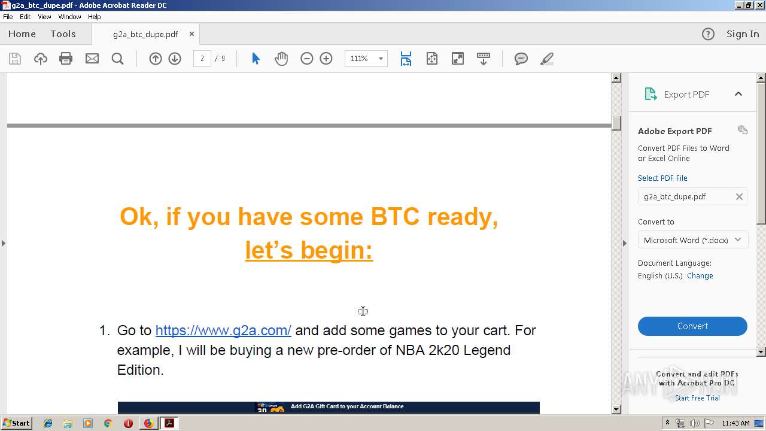Click the copy icon beside Adobe Export PDF
The height and width of the screenshot is (431, 766).
tap(743, 130)
